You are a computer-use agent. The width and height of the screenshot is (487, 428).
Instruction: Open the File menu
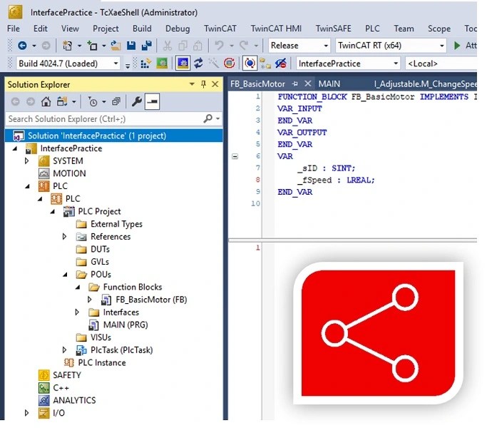(14, 29)
